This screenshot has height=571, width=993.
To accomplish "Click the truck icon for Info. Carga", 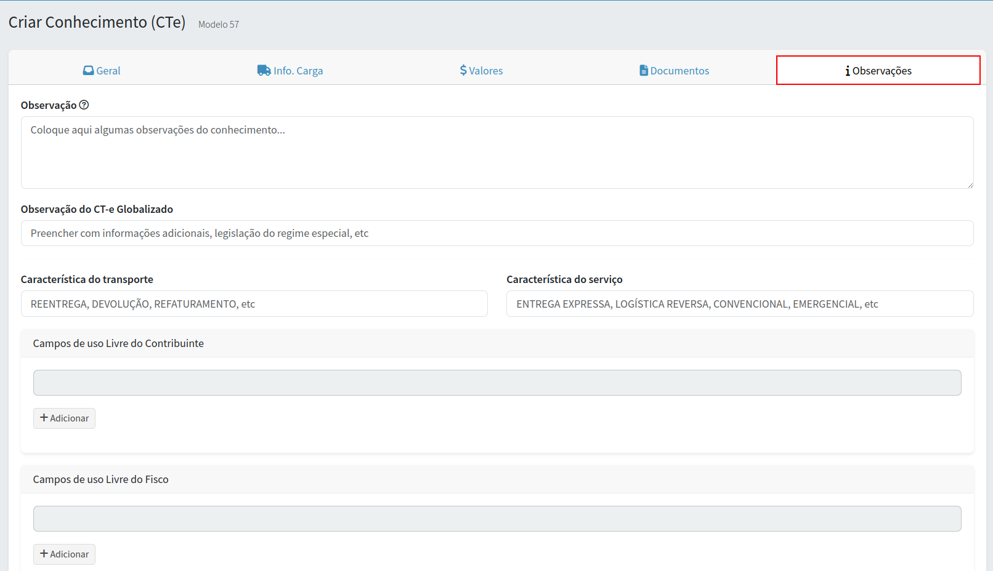I will tap(264, 71).
